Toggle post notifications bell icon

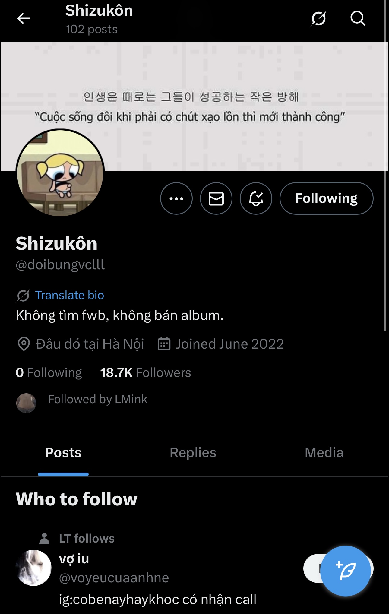coord(256,198)
